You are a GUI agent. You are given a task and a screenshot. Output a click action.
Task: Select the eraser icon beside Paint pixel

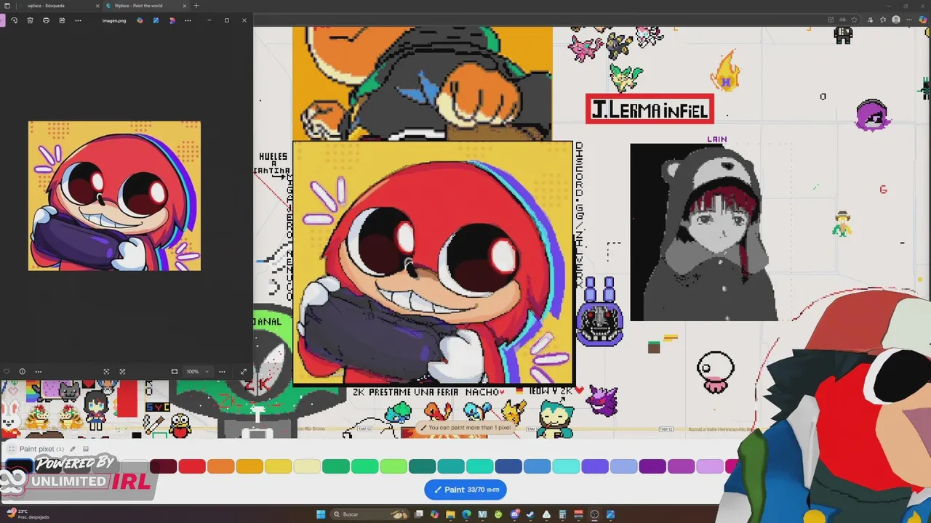pyautogui.click(x=85, y=449)
